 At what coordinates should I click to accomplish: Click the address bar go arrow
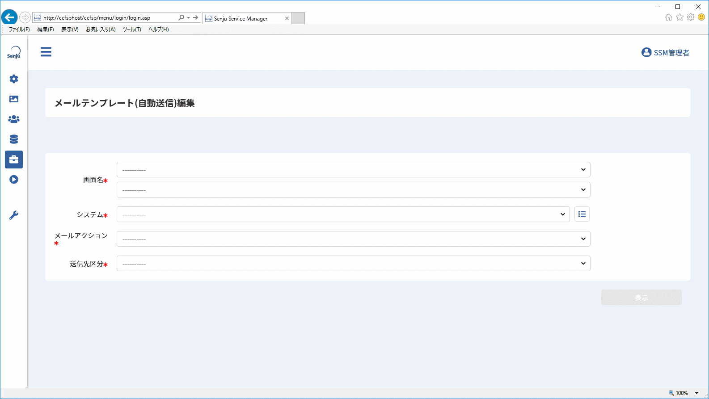tap(196, 17)
